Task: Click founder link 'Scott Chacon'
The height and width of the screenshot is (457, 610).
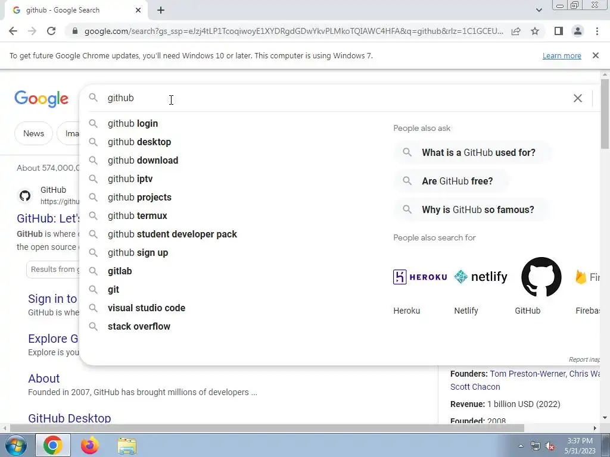Action: pos(475,387)
